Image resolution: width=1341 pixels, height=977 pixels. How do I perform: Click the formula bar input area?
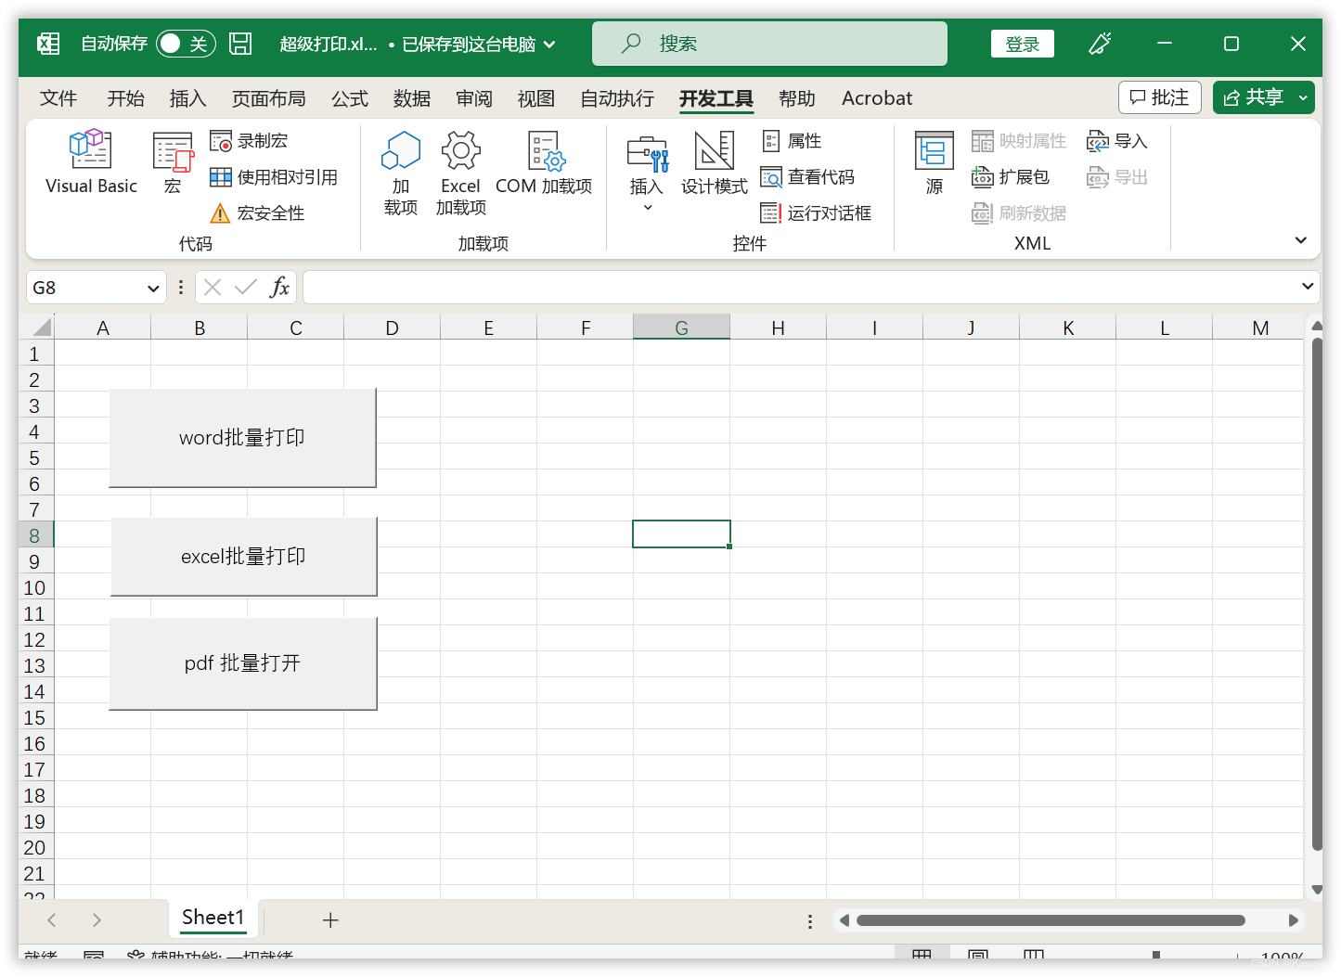tap(802, 288)
